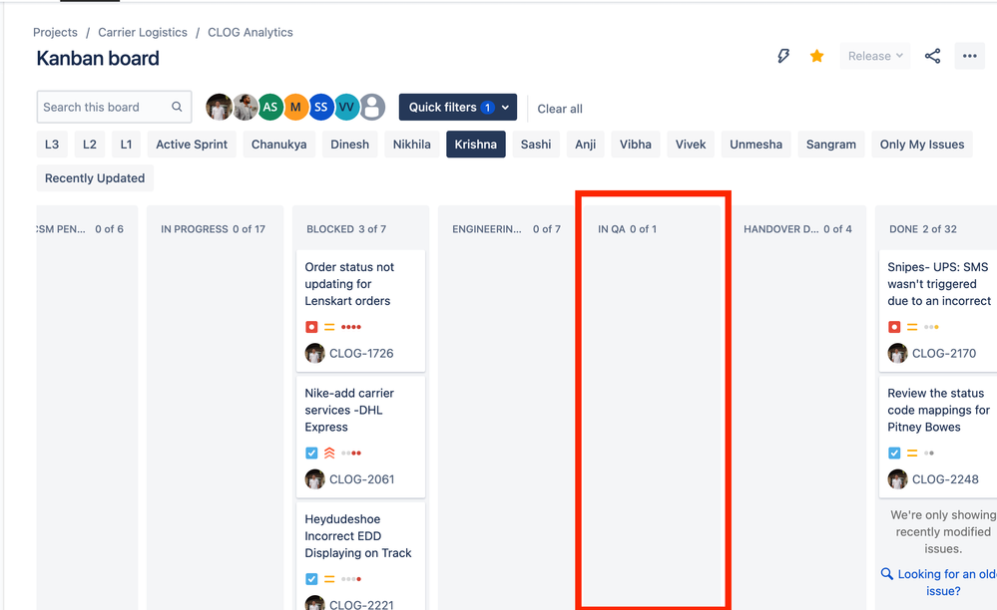Enable the Only My Issues filter

click(922, 145)
